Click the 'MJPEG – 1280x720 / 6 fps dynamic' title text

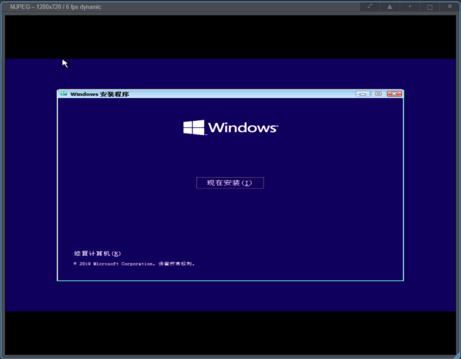(x=55, y=7)
